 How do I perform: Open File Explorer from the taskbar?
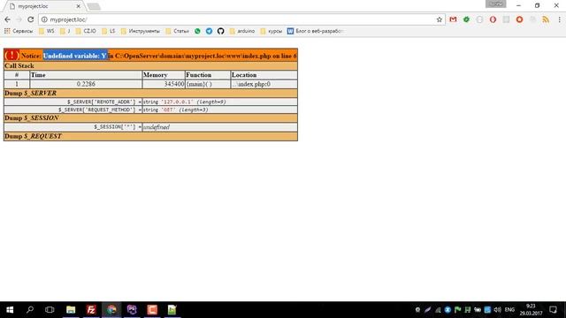coord(71,310)
